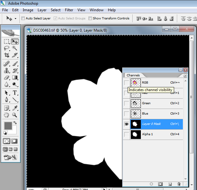
Task: Open the Filter menu
Action: pyautogui.click(x=69, y=10)
